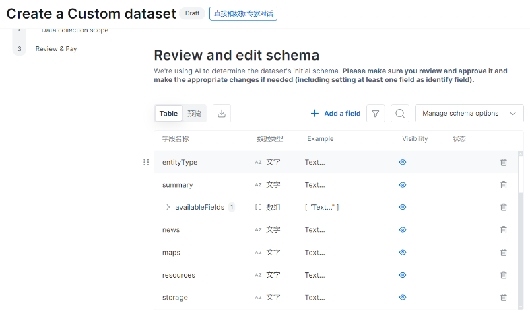Click Add a field button
The height and width of the screenshot is (322, 530).
coord(335,114)
